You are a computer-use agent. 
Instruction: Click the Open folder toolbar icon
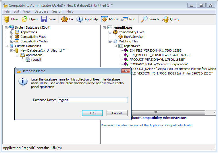pyautogui.click(x=25, y=19)
